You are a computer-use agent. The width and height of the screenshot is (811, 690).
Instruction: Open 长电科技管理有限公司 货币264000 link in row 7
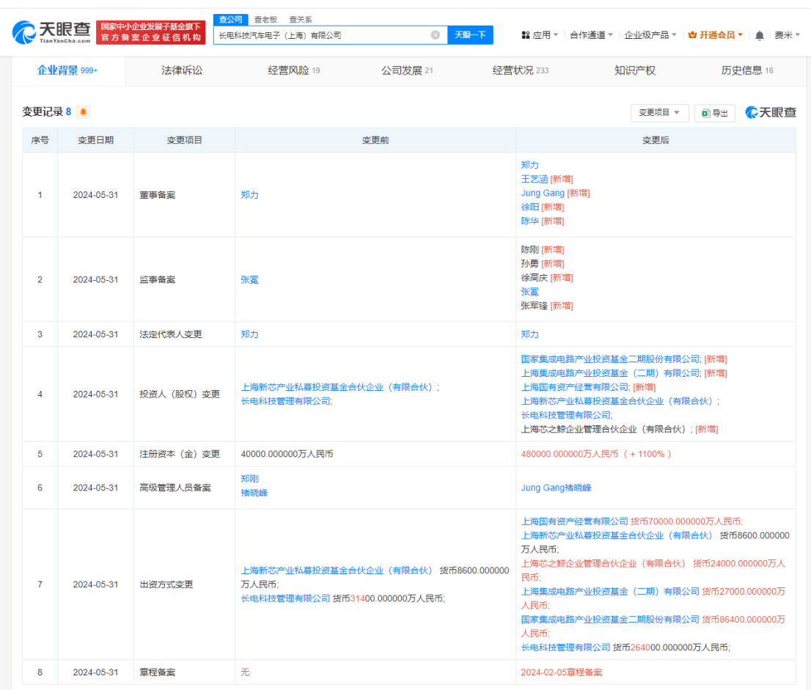click(x=565, y=647)
